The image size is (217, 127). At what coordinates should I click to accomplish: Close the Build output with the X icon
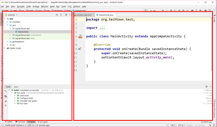point(5,105)
